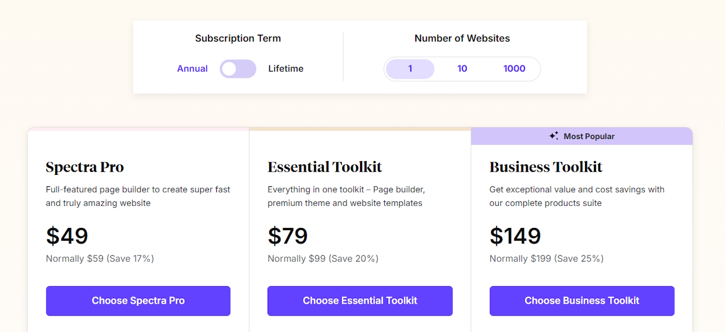Click the Essential Toolkit plan heading
This screenshot has height=332, width=725.
(x=325, y=167)
